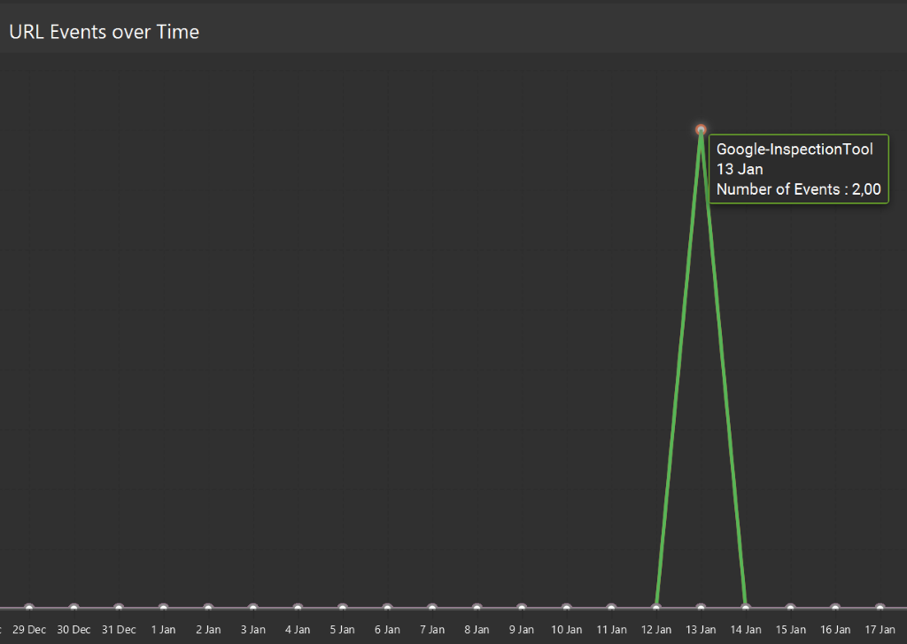The image size is (907, 644).
Task: Select the 9 Jan axis label
Action: (521, 629)
